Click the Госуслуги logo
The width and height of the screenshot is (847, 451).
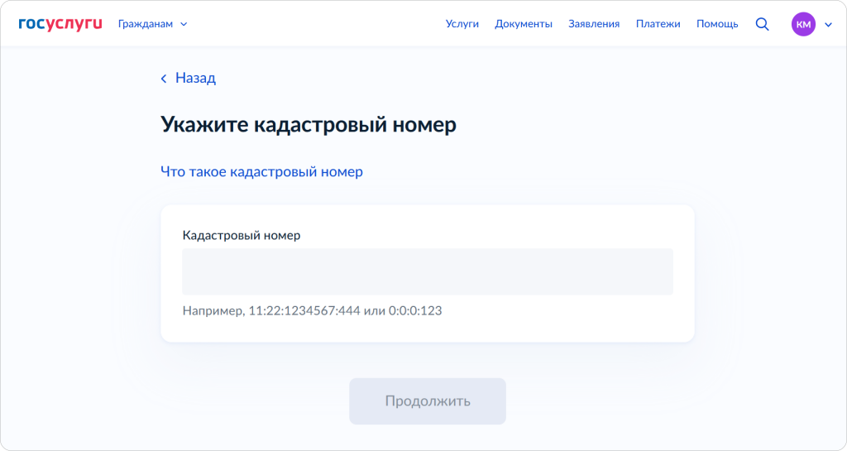tap(60, 24)
